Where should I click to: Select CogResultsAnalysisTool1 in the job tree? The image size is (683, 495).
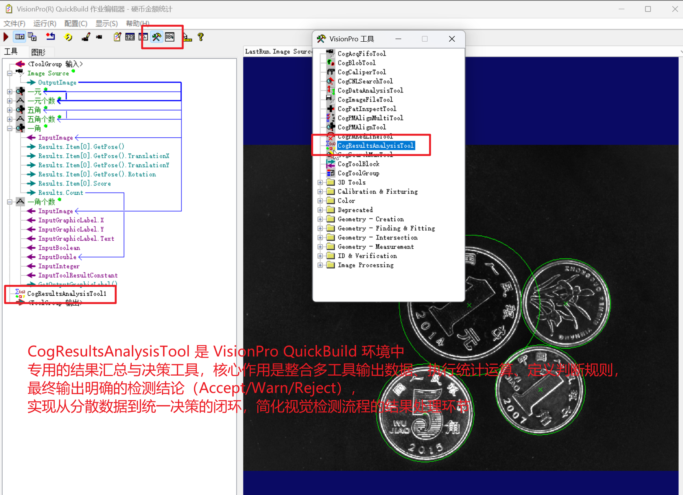[67, 293]
